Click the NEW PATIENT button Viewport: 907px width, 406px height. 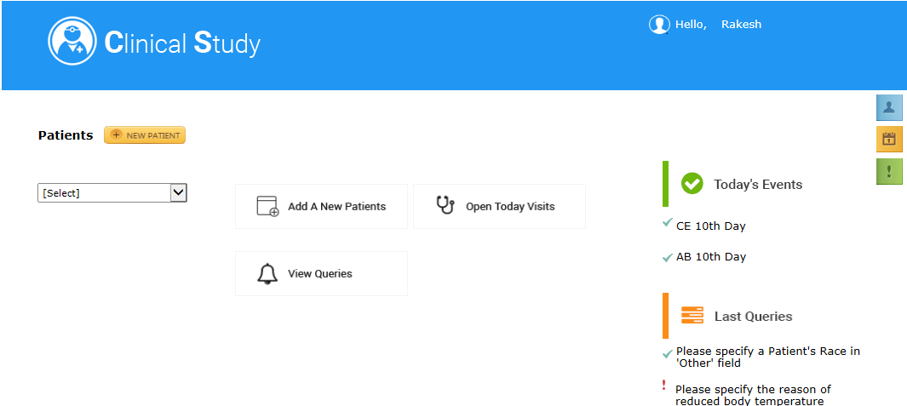click(145, 134)
